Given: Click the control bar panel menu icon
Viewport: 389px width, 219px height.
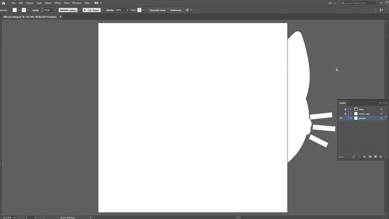Looking at the screenshot, I should coord(382,10).
